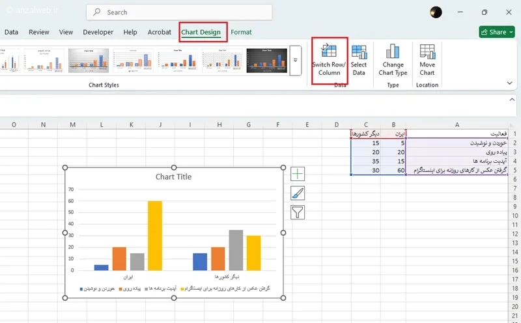Viewport: 521px width, 323px height.
Task: Select the tall yellow bar in chart
Action: (154, 234)
